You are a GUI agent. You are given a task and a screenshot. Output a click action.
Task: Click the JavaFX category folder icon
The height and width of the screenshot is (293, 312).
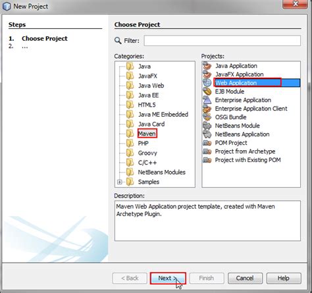(x=130, y=76)
